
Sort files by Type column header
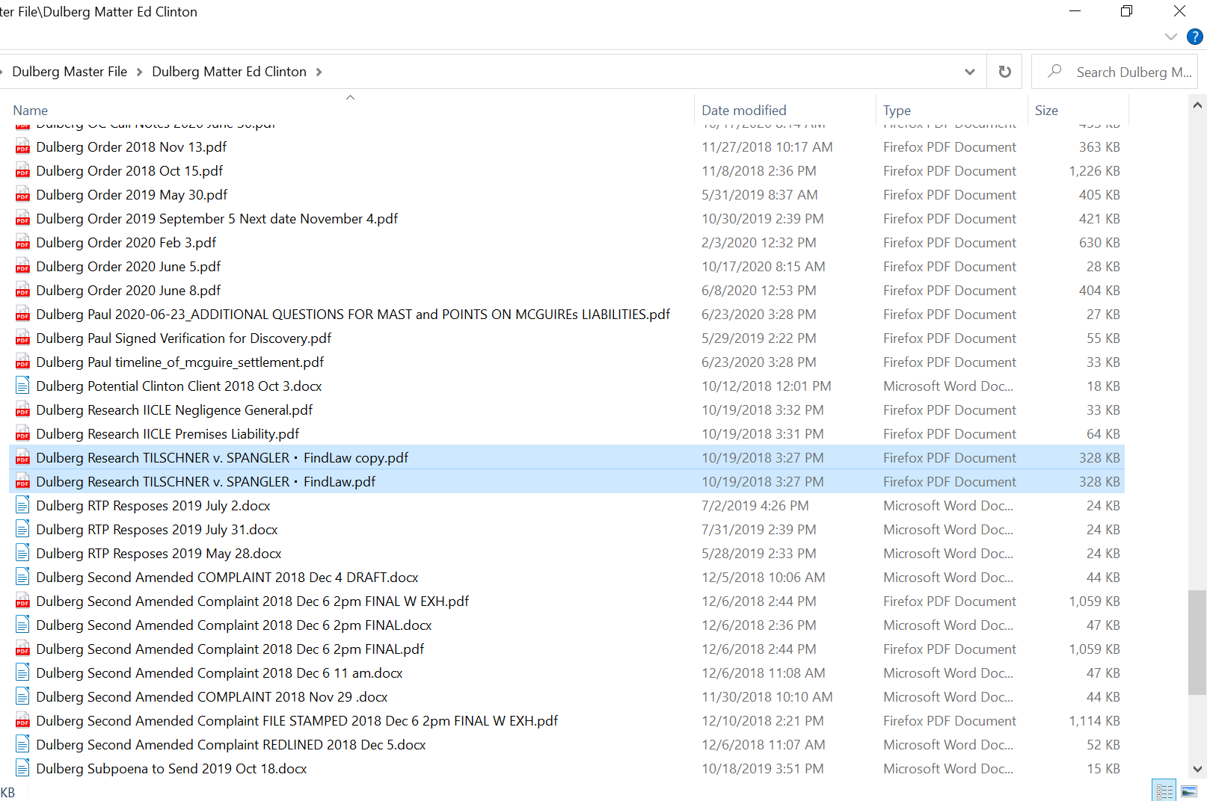coord(897,111)
